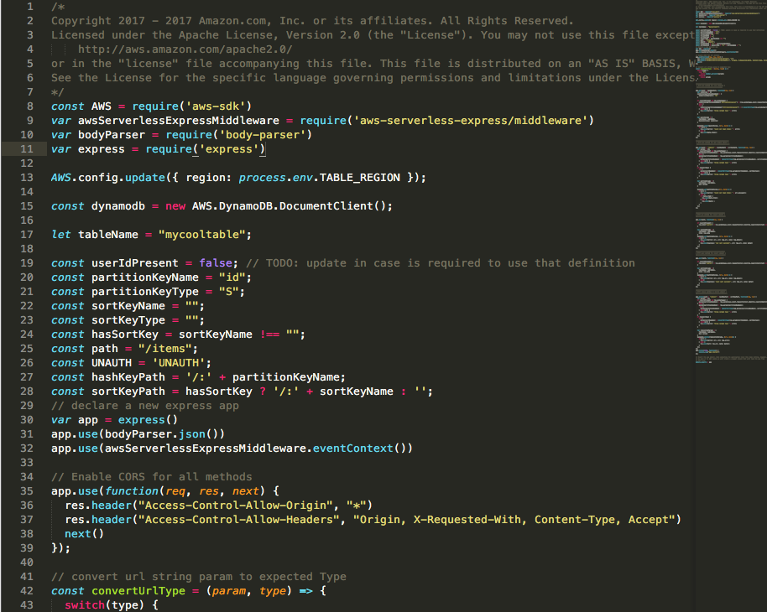Click 'aws-serverless-express/middleware' string
Image resolution: width=767 pixels, height=612 pixels.
[x=471, y=120]
